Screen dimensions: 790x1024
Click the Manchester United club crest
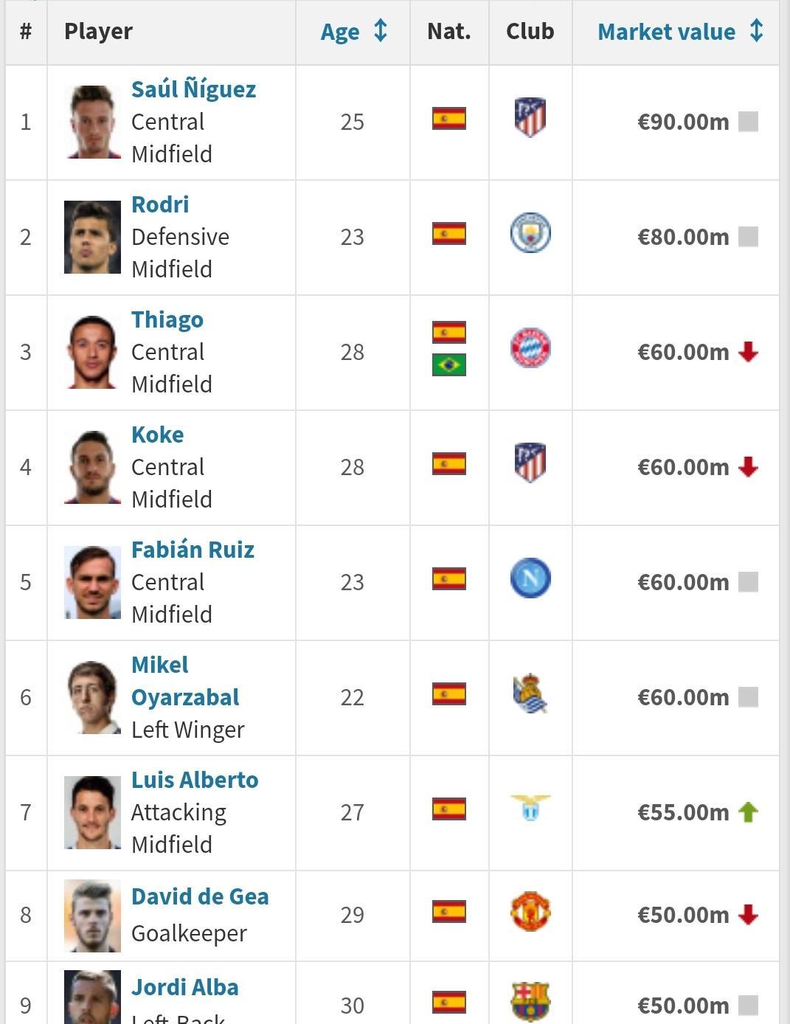[x=530, y=912]
